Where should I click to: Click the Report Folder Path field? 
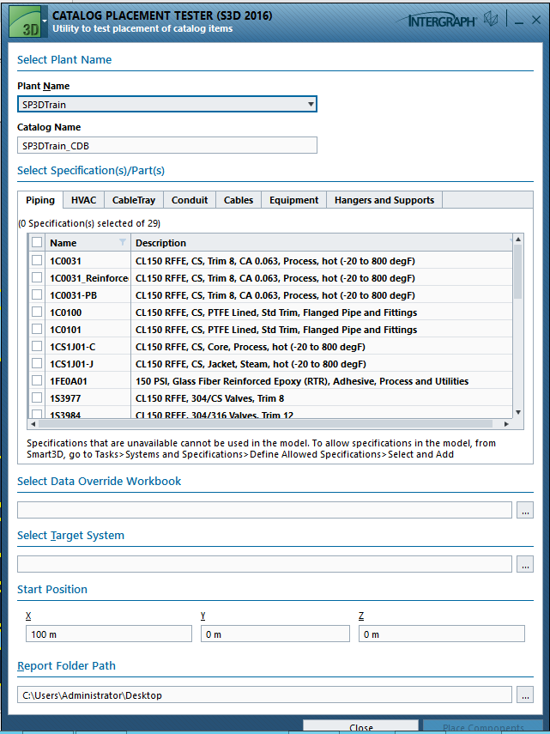pos(265,695)
